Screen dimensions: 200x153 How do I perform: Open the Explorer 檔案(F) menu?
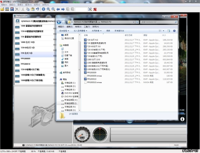coord(61,27)
